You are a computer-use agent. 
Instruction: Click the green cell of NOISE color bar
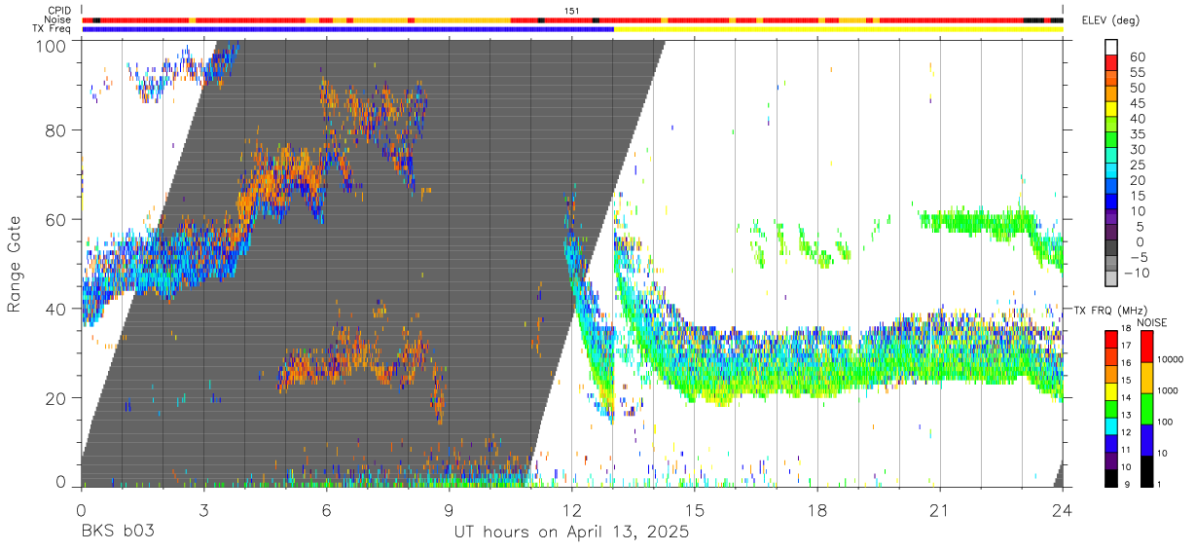(x=1147, y=408)
